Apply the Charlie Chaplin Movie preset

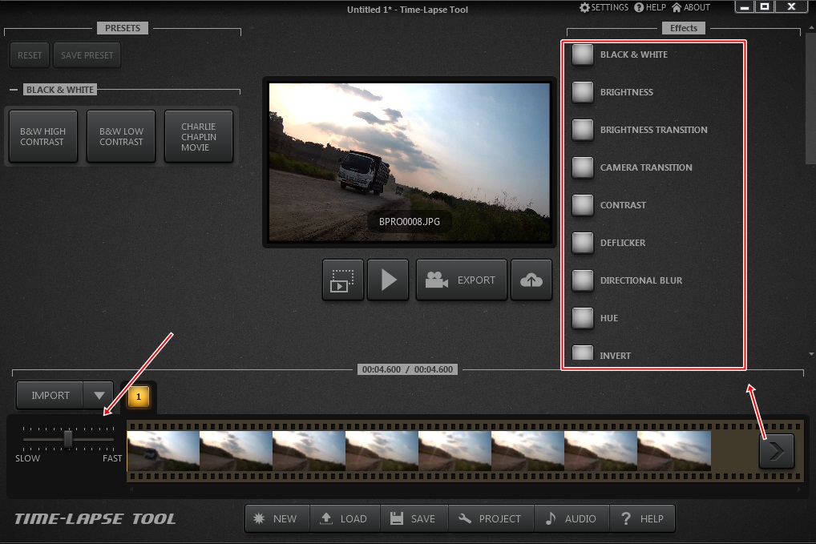[199, 136]
